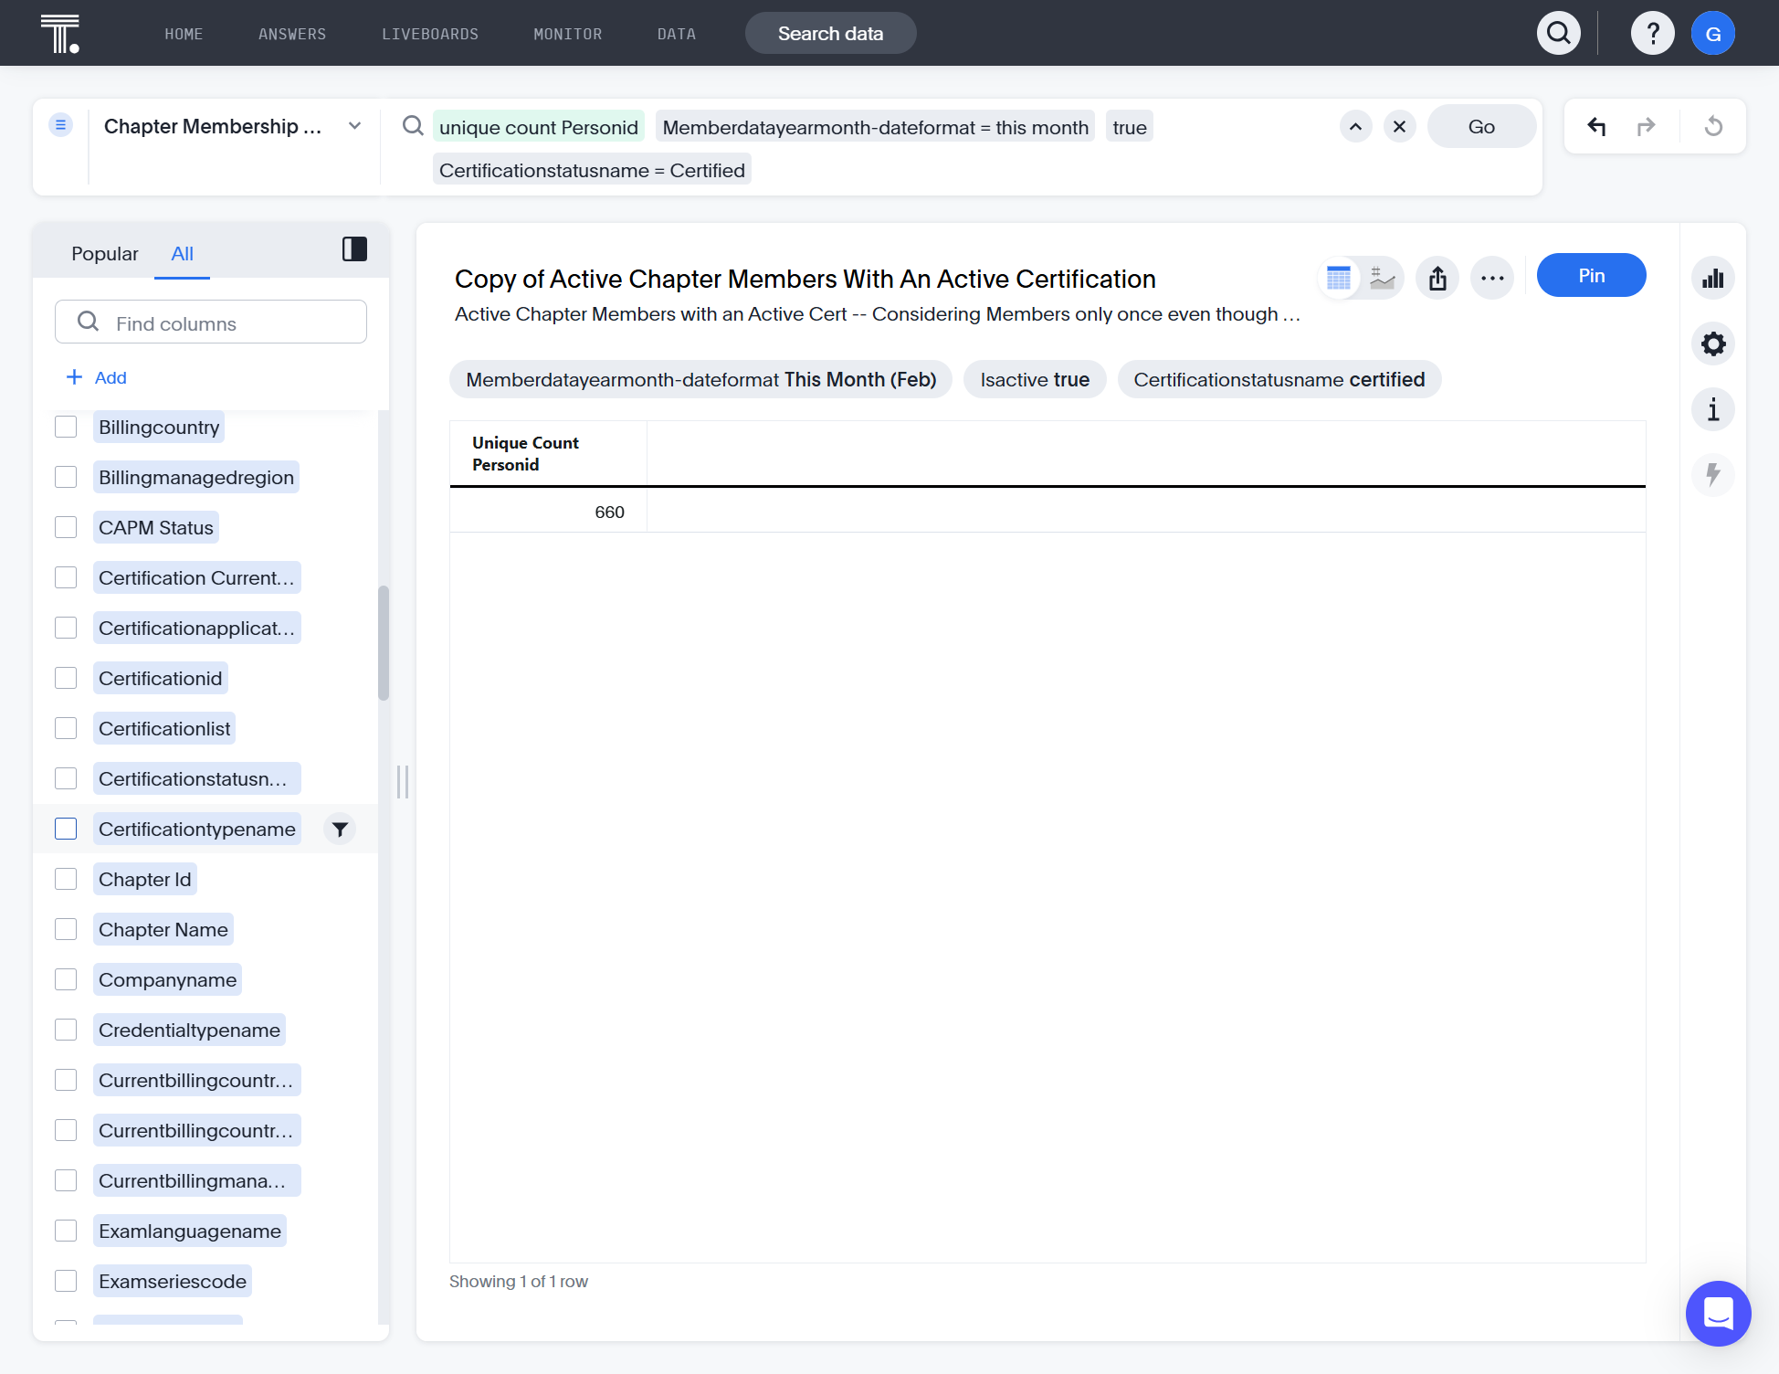The height and width of the screenshot is (1374, 1779).
Task: Open the chat support bubble
Action: (1718, 1313)
